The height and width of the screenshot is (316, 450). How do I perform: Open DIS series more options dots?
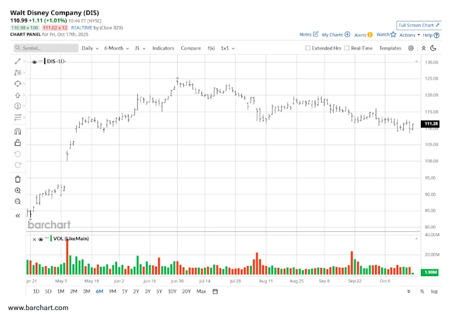(40, 61)
